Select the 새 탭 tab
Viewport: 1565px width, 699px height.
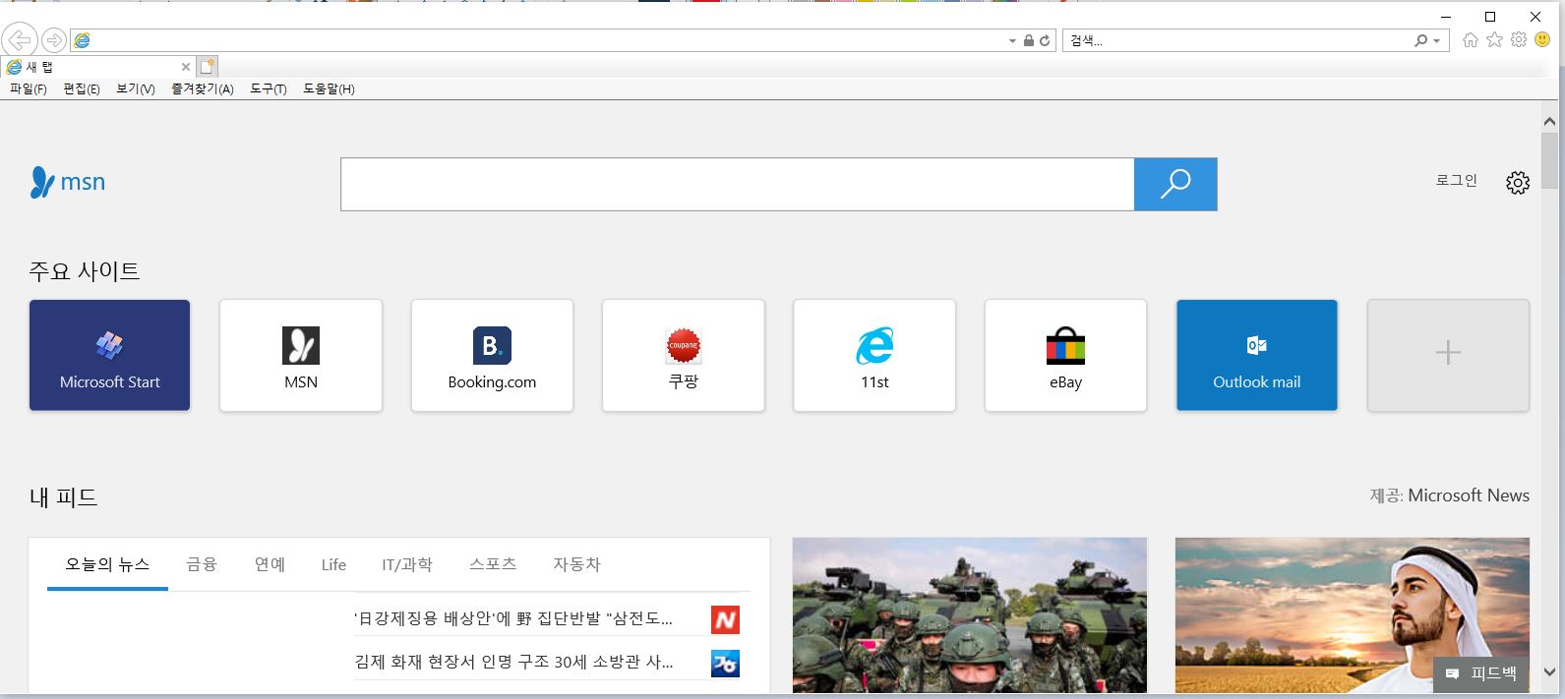point(98,67)
